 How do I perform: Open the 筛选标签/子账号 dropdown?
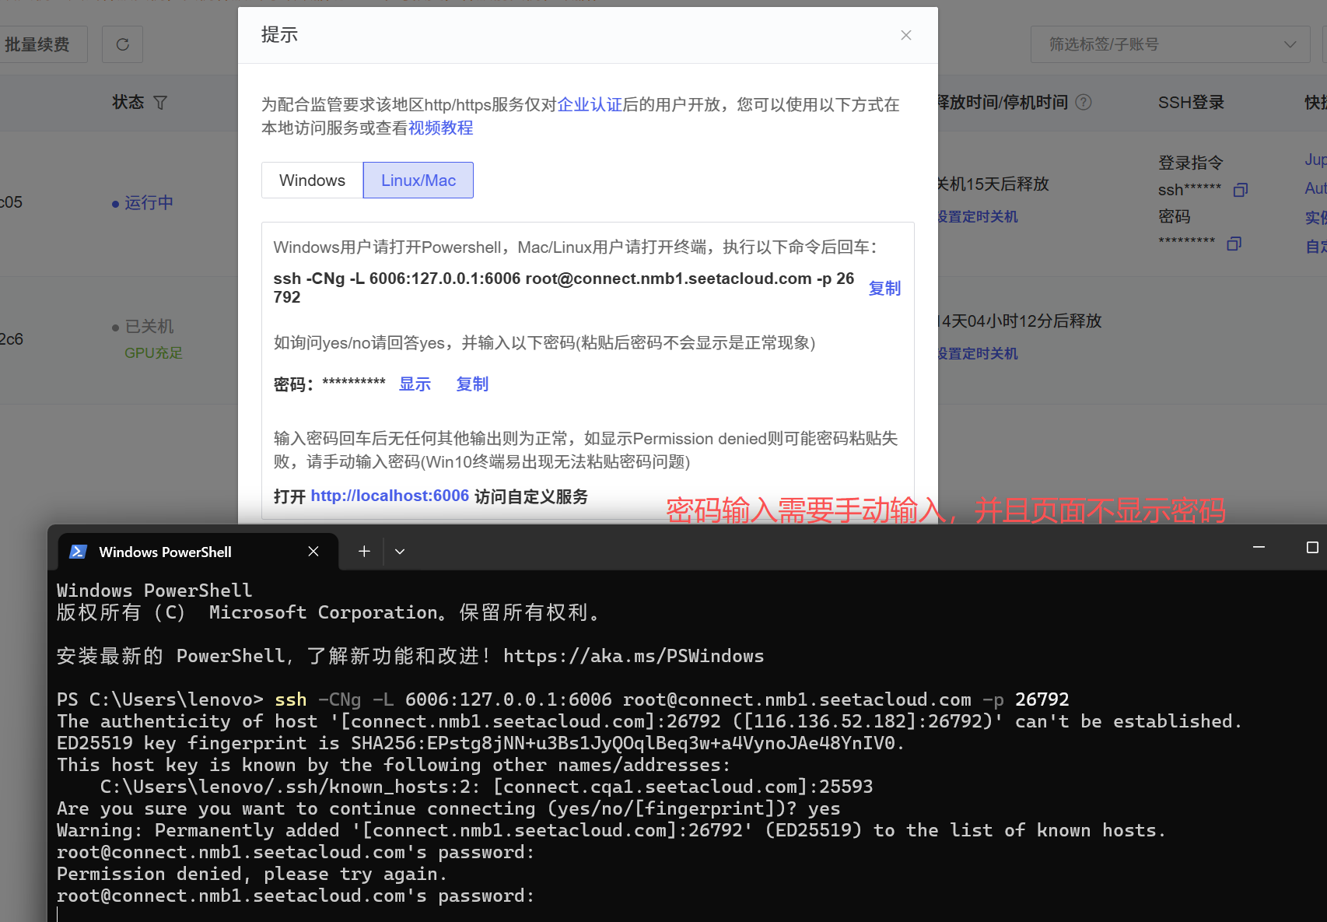[1172, 44]
